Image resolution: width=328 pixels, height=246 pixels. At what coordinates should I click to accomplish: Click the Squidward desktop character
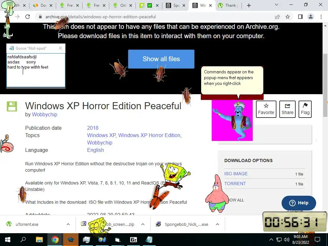click(8, 20)
